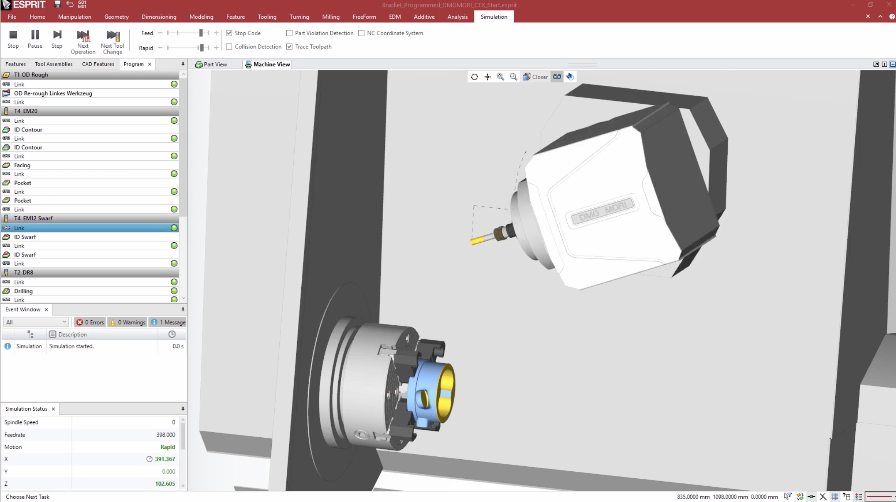Image resolution: width=896 pixels, height=502 pixels.
Task: Collapse the T1 OD Rough operation
Action: click(x=7, y=75)
